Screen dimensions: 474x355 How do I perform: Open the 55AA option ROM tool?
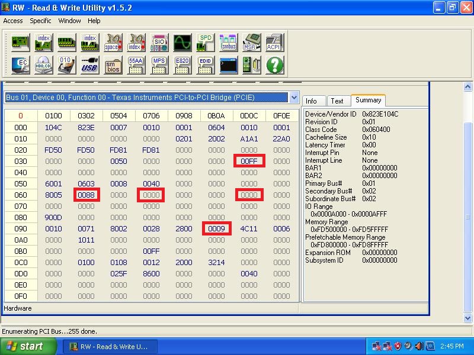pyautogui.click(x=136, y=65)
